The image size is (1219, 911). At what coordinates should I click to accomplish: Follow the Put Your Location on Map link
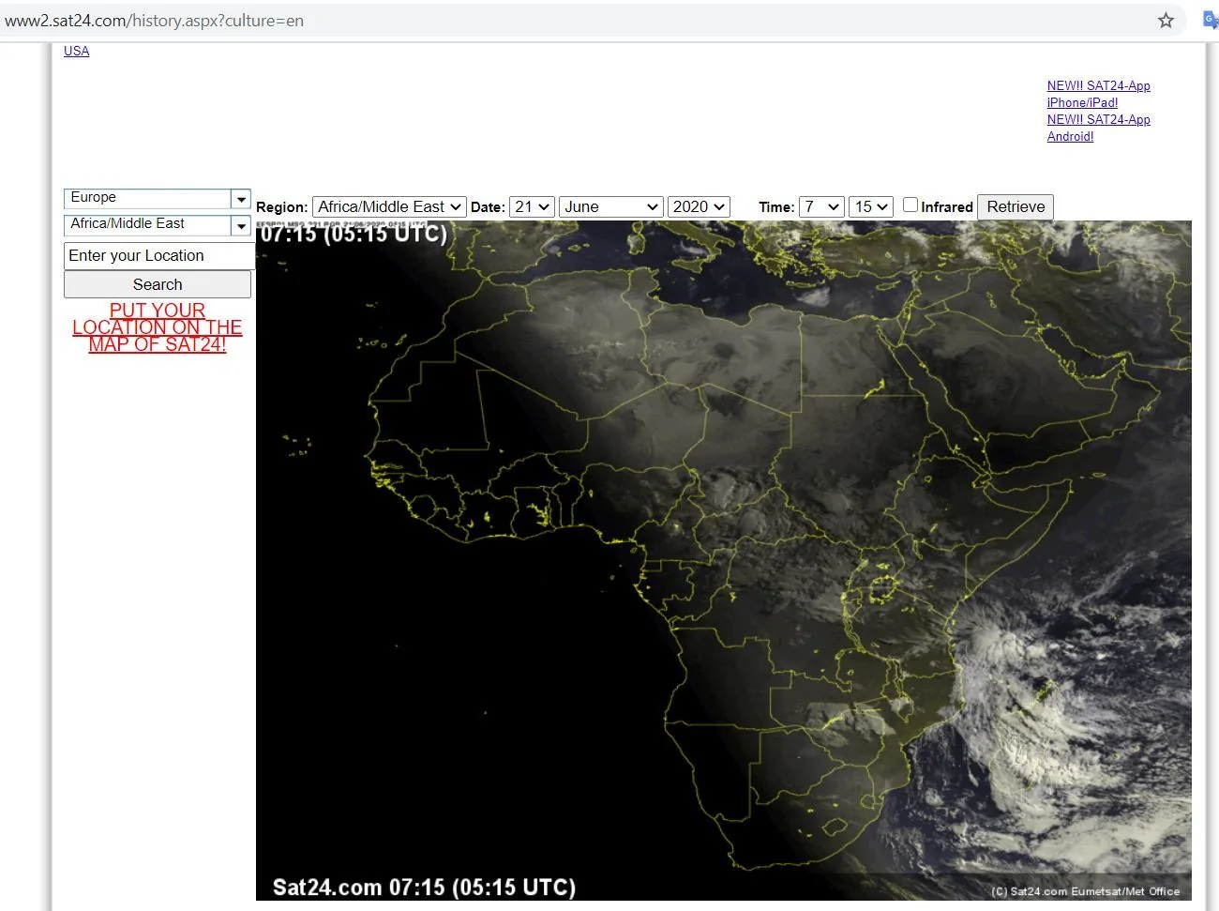pos(158,327)
